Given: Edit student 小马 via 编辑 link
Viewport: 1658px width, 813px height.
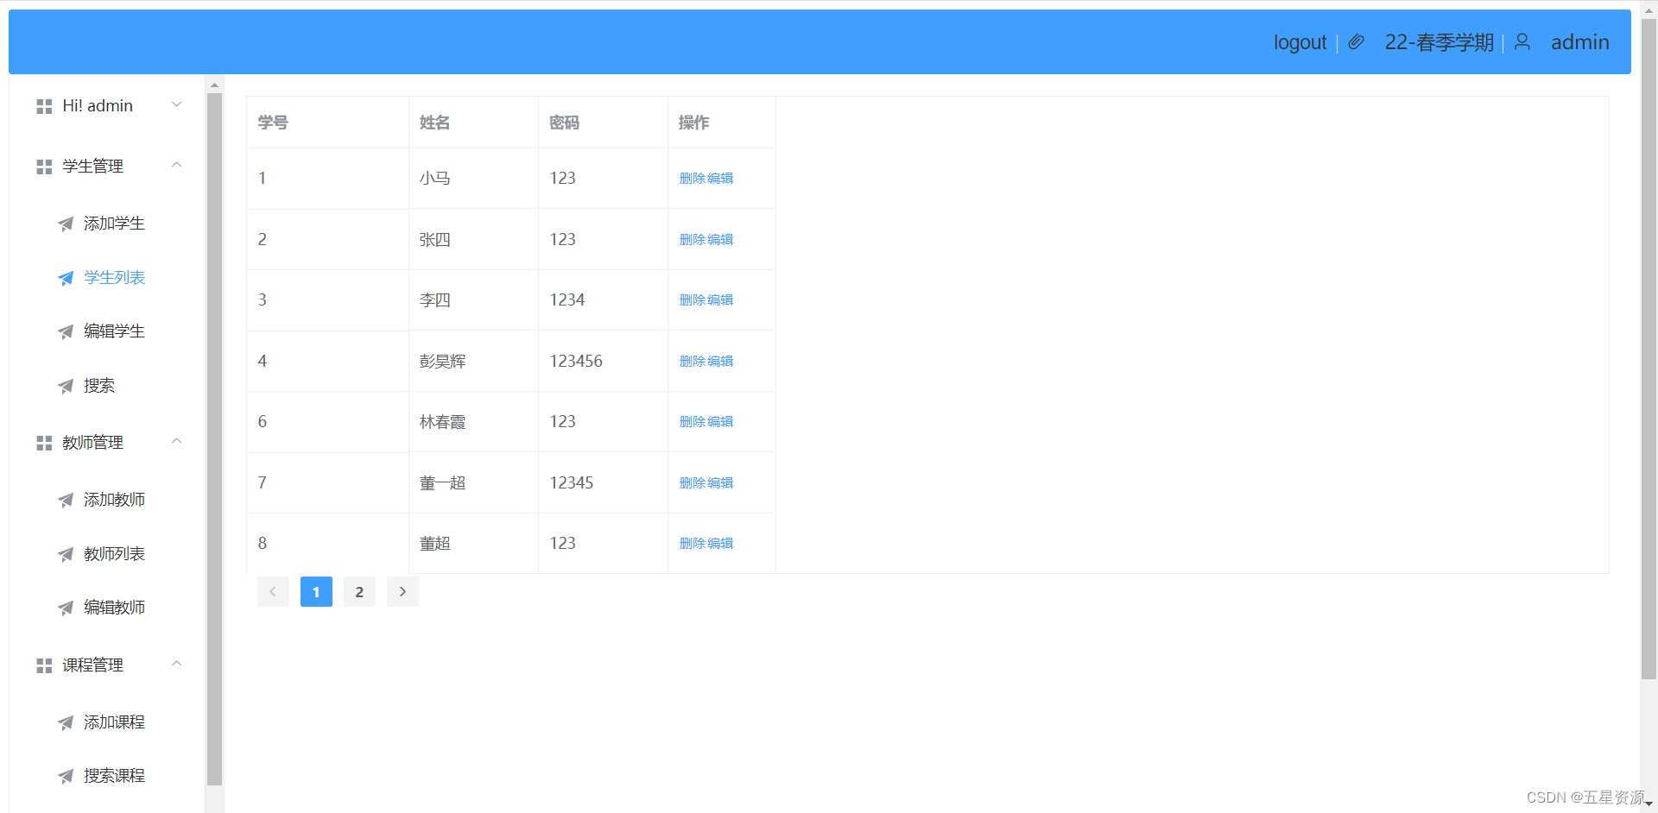Looking at the screenshot, I should (x=720, y=179).
